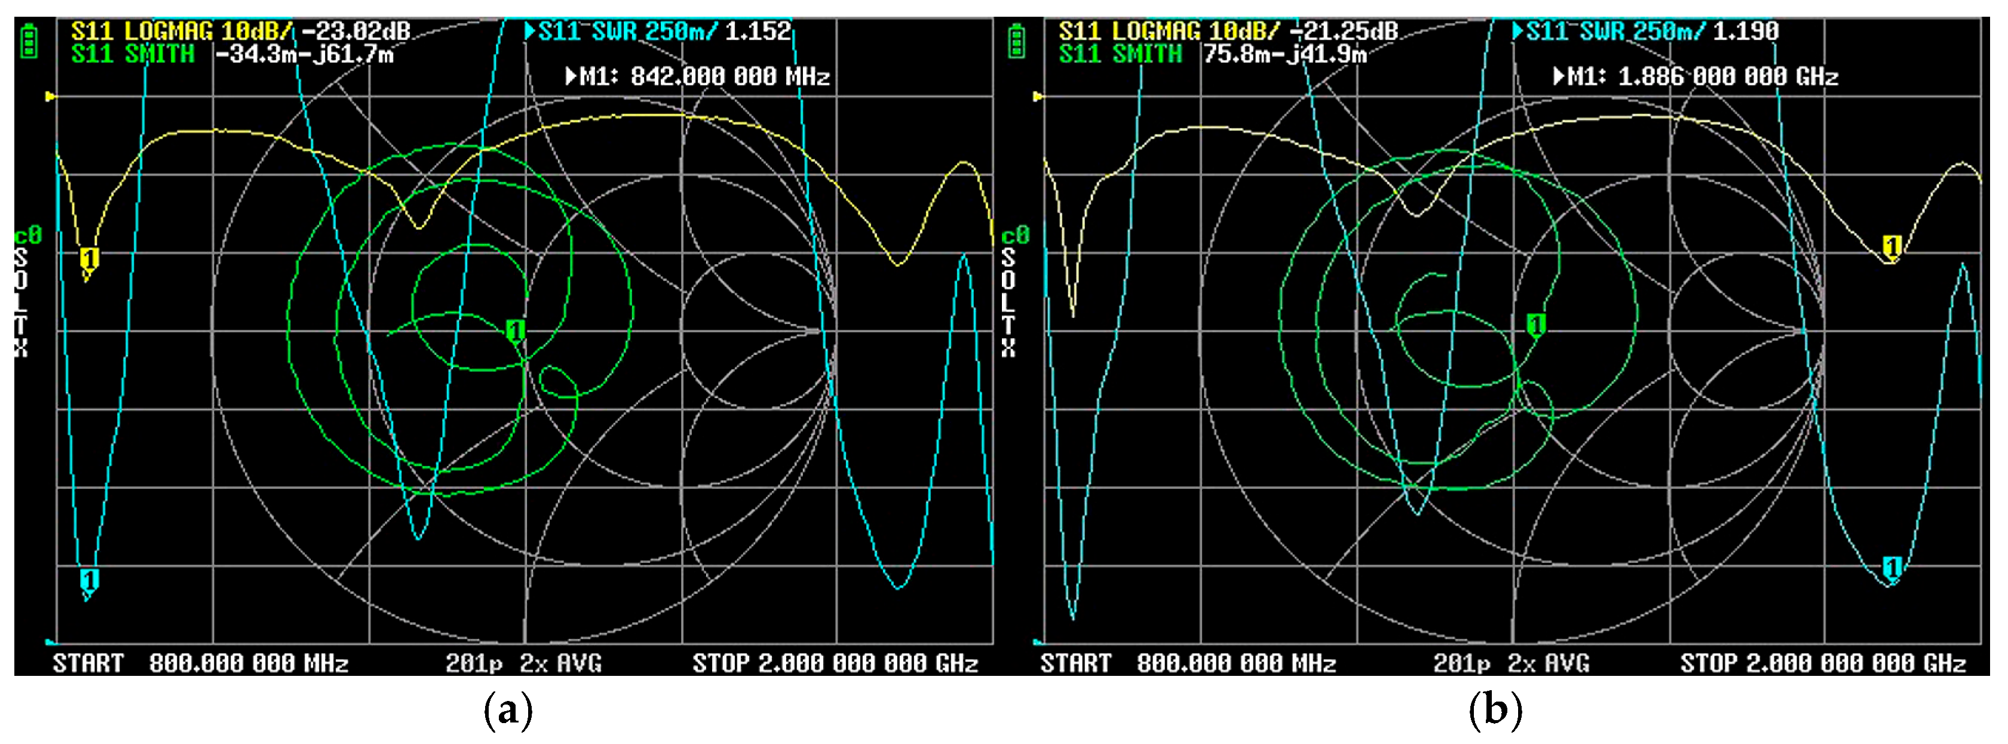Screen dimensions: 2008x744
Task: Click START 800.000 000 MHz in panel (a)
Action: tap(200, 663)
